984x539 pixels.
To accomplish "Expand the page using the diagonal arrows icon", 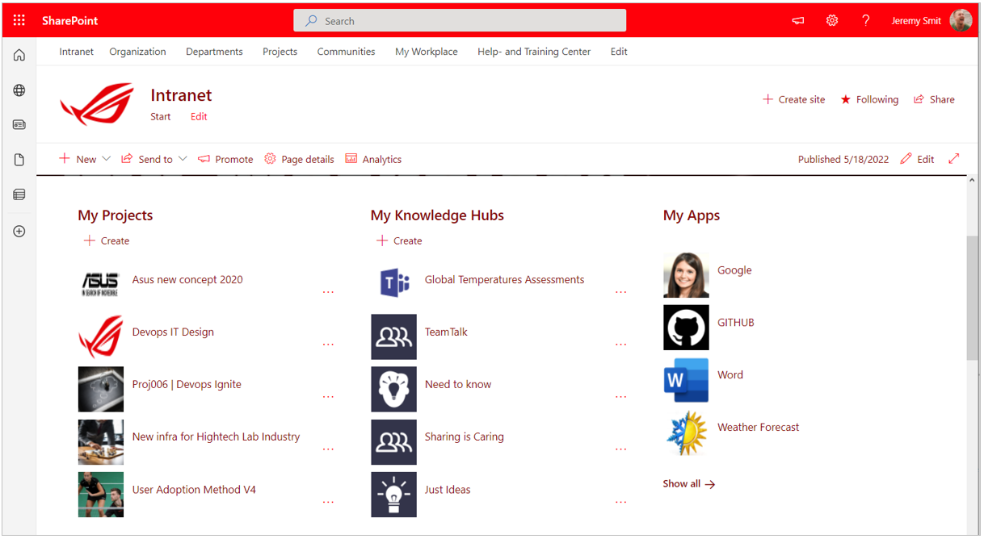I will [954, 158].
